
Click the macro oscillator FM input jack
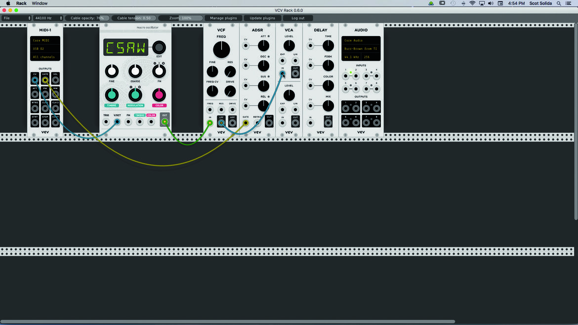(128, 122)
